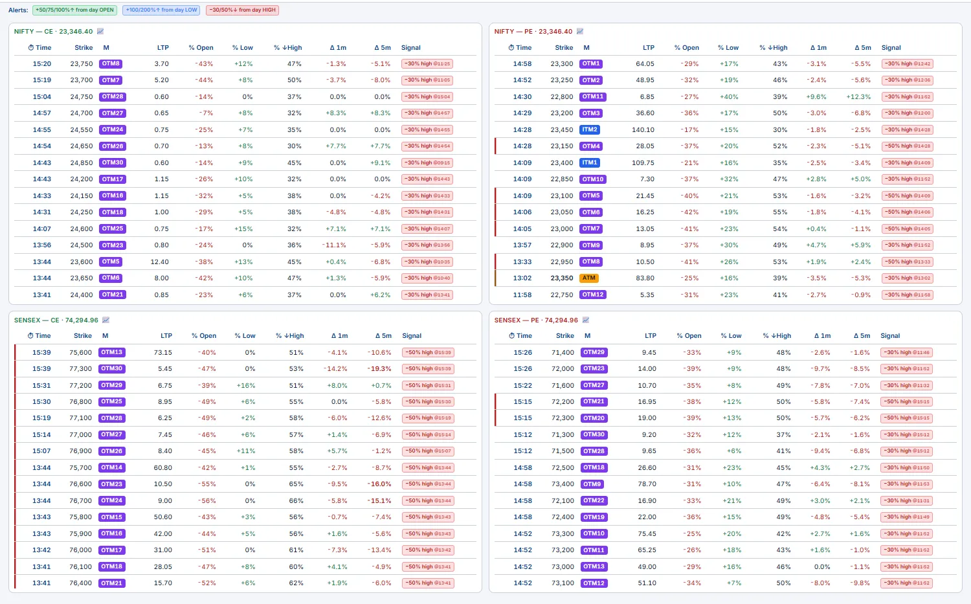Click '-30% high @11:25' signal in NIFTY CE
The height and width of the screenshot is (604, 971).
tap(427, 63)
